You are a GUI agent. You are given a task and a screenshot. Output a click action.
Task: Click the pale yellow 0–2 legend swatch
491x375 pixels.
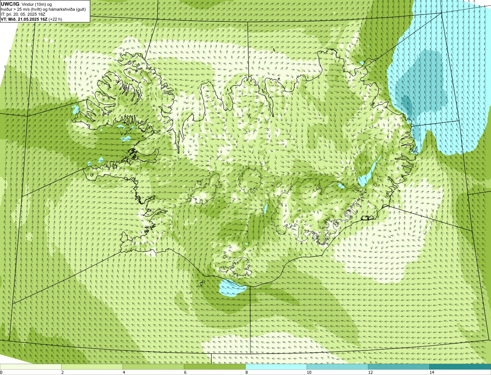click(x=31, y=367)
